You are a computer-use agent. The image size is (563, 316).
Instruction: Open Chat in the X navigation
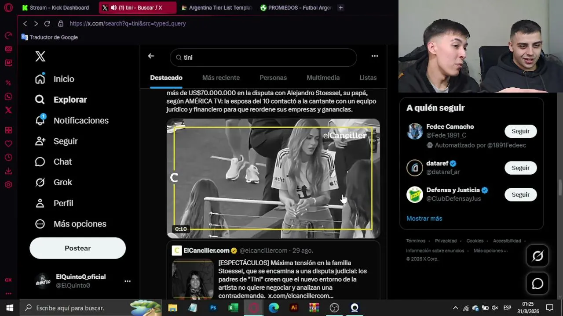[x=54, y=162]
